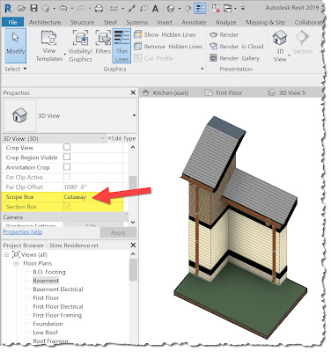Screen dimensions: 331x352
Task: Click the Print icon in quick access toolbar
Action: [x=99, y=9]
